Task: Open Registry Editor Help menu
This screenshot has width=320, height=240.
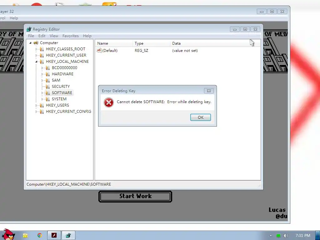Action: coord(87,36)
